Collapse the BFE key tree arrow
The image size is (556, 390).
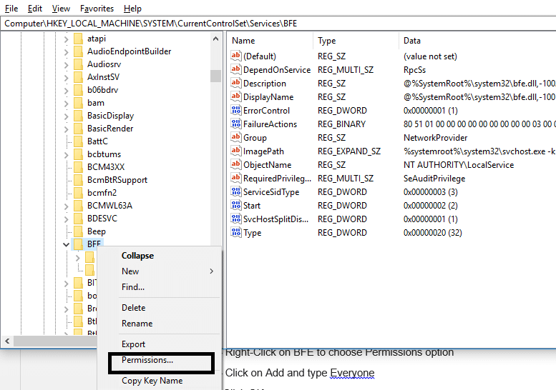coord(67,244)
